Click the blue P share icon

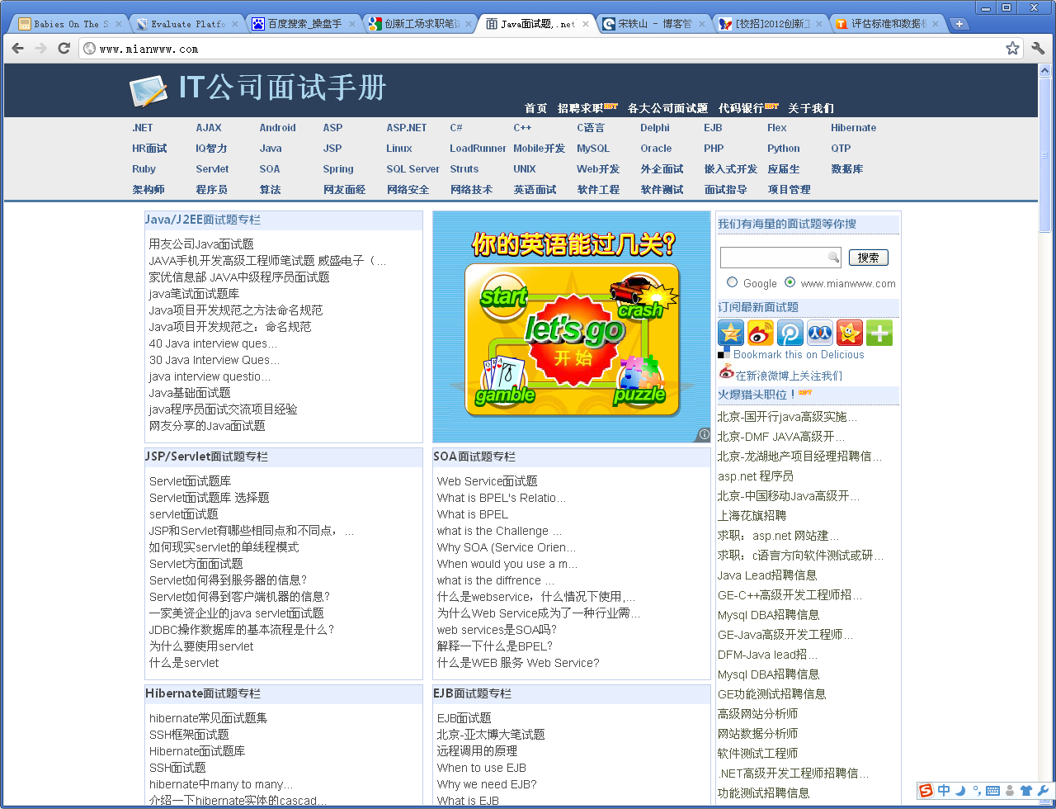[x=790, y=333]
